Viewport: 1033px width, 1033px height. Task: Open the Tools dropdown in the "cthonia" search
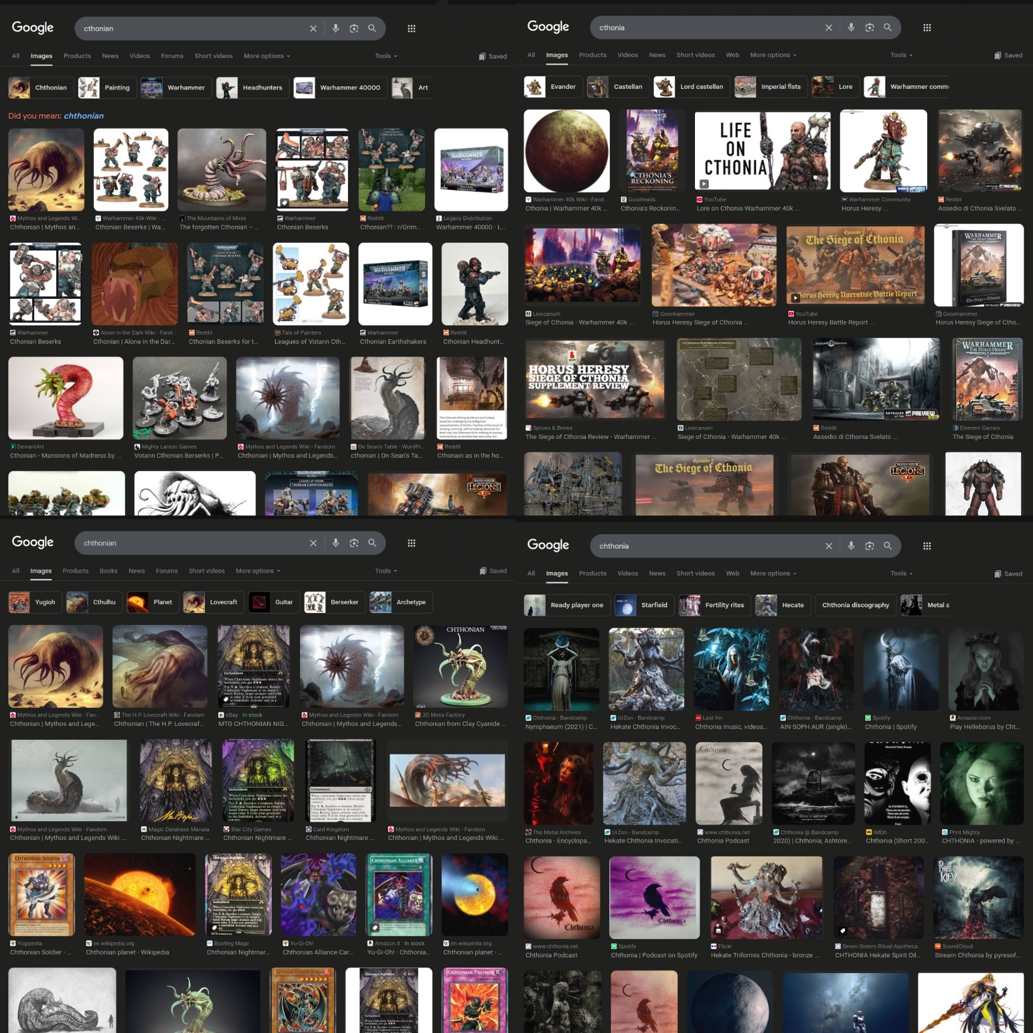902,55
